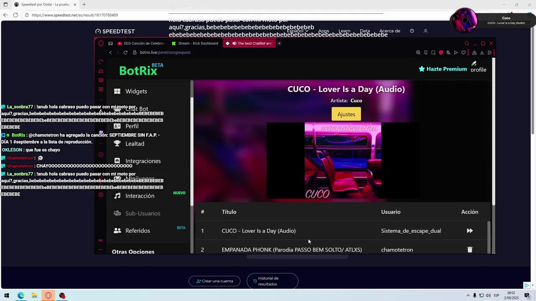Open GX Corner gamepad icon in tab bar

pyautogui.click(x=111, y=43)
